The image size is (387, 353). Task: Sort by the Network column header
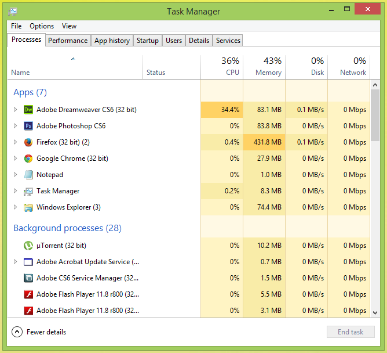tap(349, 67)
